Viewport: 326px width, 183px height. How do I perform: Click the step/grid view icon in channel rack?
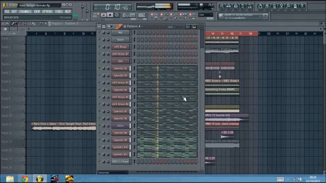tap(103, 26)
